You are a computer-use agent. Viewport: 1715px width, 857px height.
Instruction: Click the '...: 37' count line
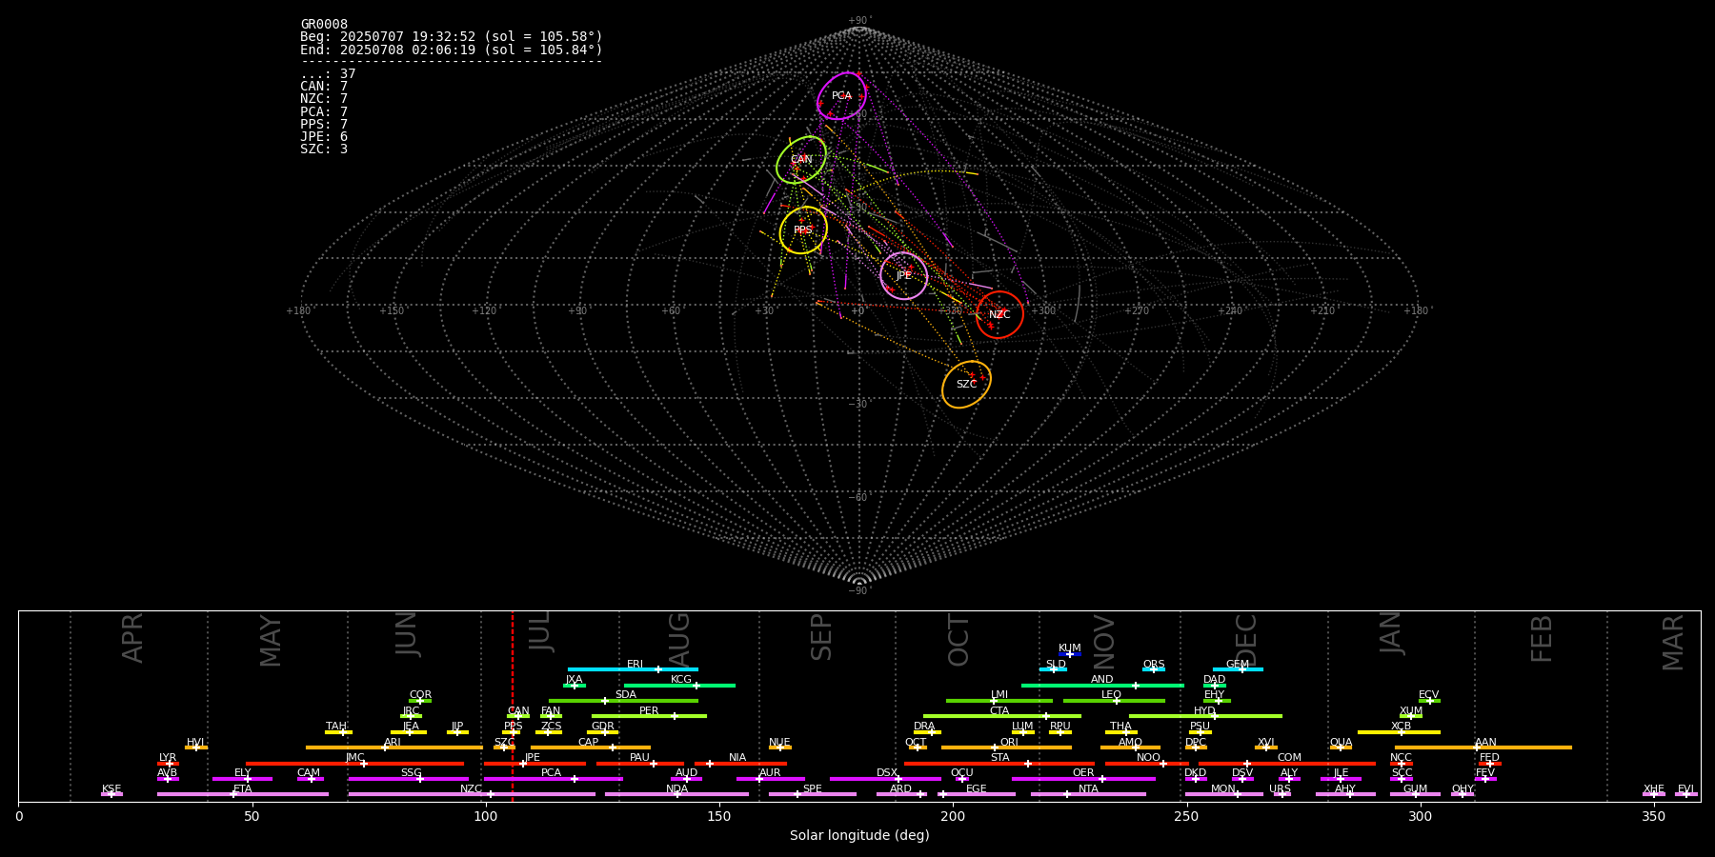(x=328, y=73)
